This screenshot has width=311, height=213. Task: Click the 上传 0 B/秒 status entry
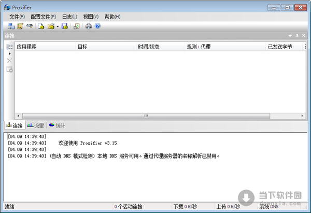(228, 207)
